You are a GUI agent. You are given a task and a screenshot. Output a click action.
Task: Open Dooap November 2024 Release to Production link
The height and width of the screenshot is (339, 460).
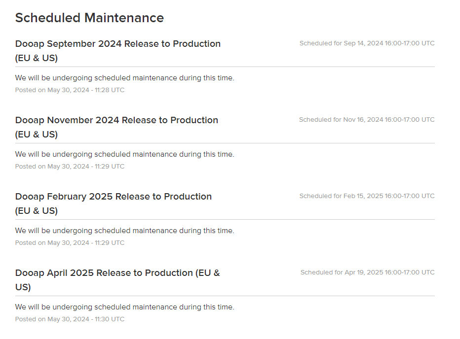[116, 127]
